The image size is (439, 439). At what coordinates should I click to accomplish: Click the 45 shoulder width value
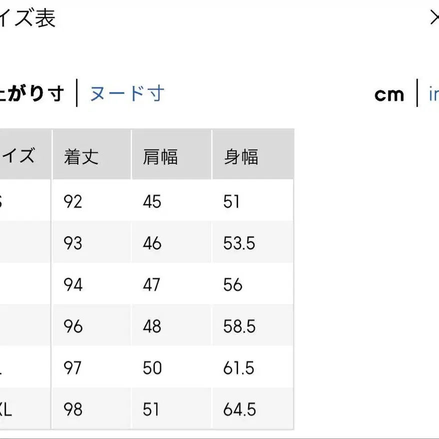click(x=151, y=201)
